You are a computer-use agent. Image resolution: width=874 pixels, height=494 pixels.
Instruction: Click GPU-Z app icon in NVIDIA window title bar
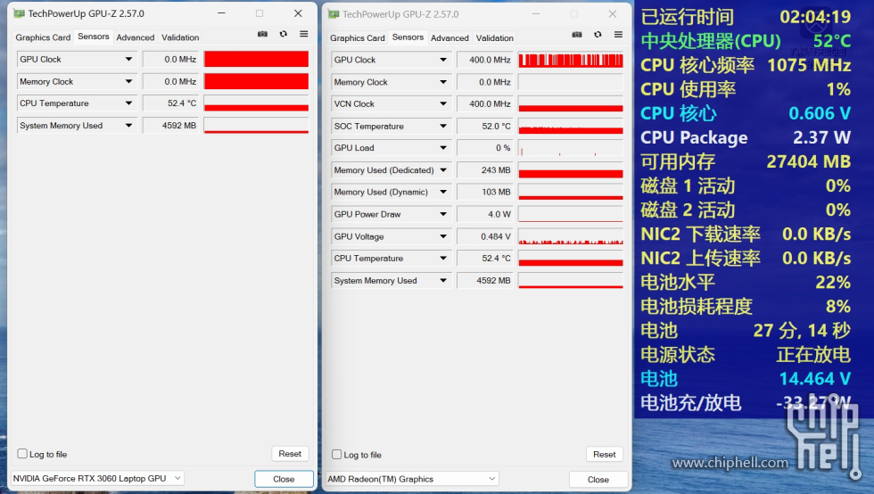click(20, 13)
